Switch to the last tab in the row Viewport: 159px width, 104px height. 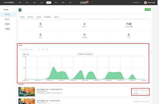click(x=56, y=17)
